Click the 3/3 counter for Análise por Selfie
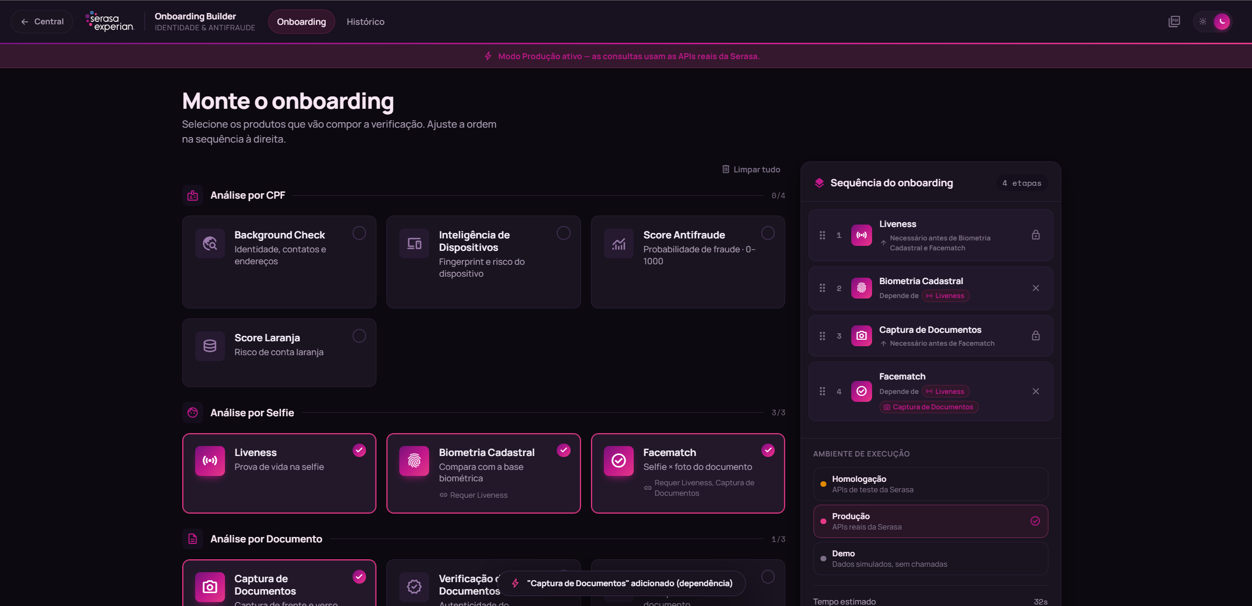This screenshot has width=1252, height=606. (x=778, y=413)
